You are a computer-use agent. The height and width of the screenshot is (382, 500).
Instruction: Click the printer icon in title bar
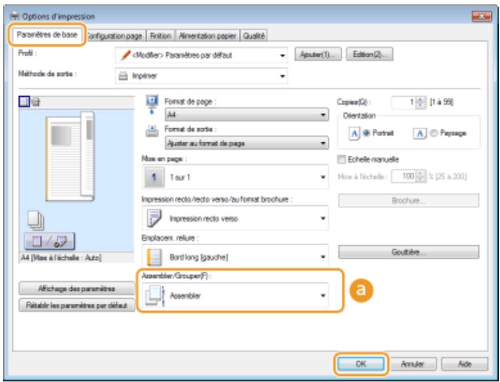(x=15, y=16)
